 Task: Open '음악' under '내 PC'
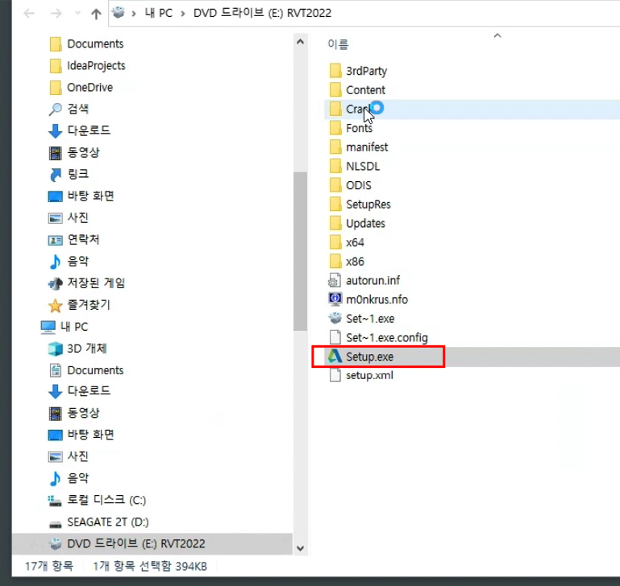point(69,478)
